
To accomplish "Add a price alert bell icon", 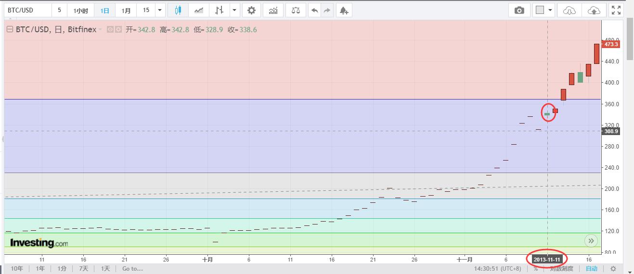I will click(343, 10).
